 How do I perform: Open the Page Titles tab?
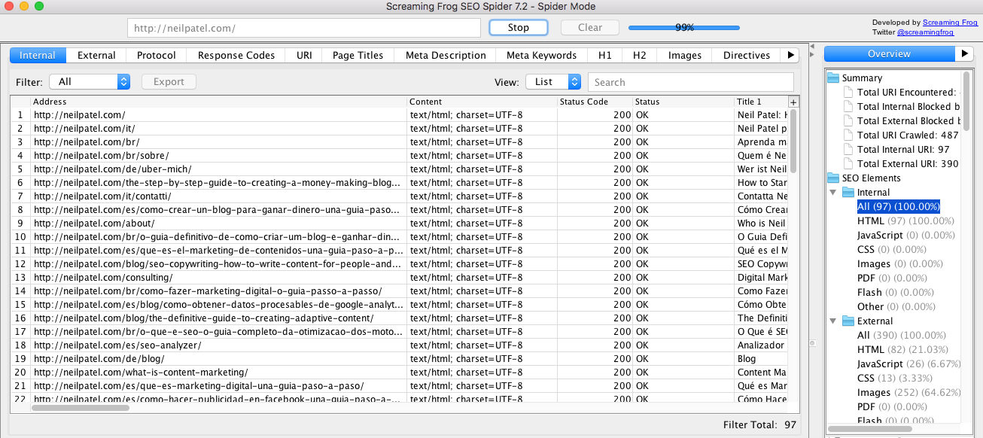358,55
